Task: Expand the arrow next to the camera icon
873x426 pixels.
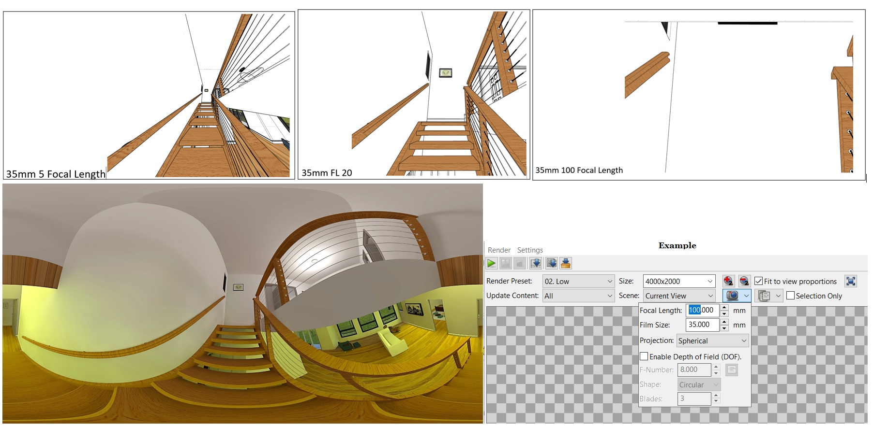Action: click(x=746, y=296)
